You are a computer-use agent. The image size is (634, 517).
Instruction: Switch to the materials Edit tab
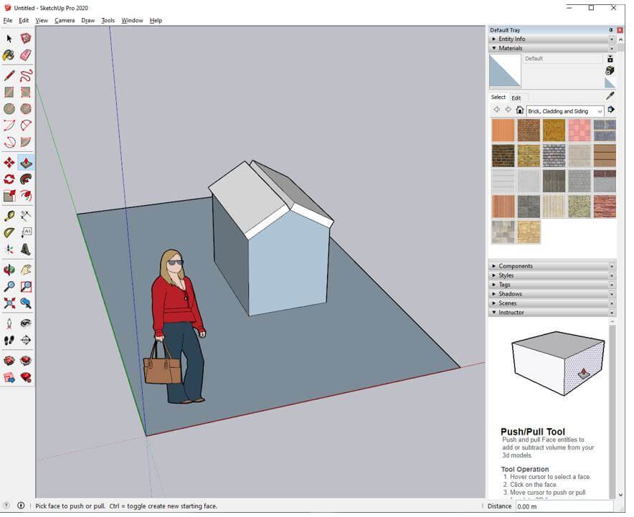[516, 98]
